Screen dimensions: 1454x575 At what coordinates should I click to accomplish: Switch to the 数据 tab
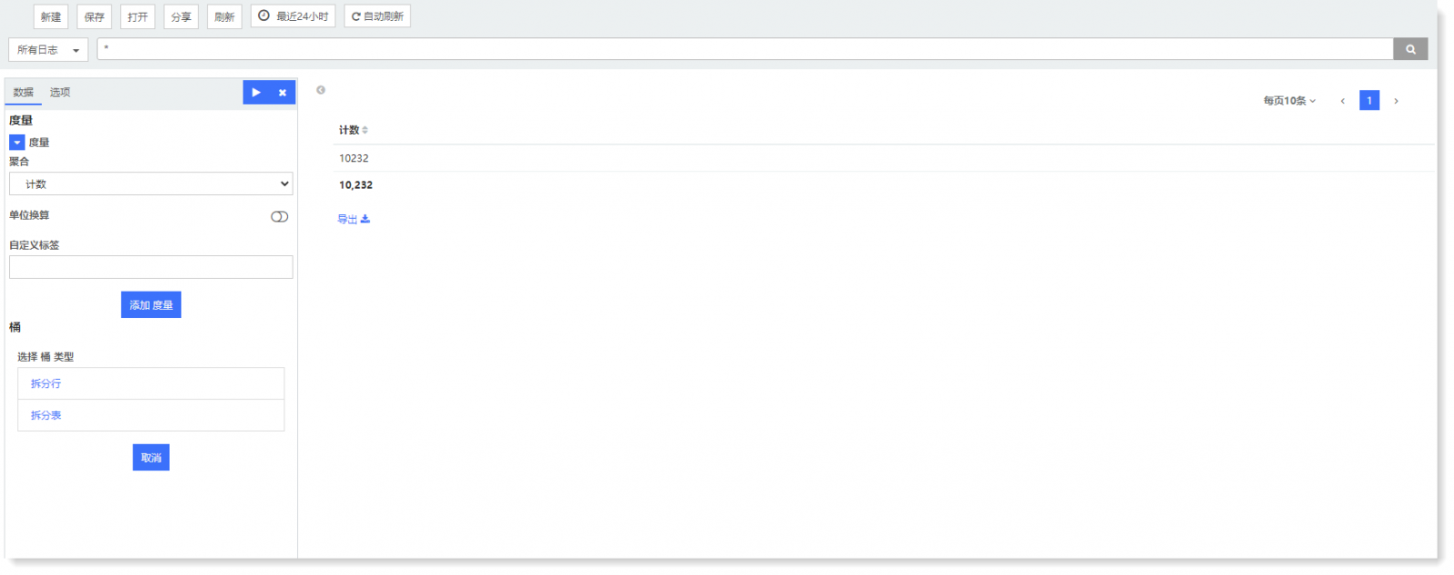click(x=24, y=93)
